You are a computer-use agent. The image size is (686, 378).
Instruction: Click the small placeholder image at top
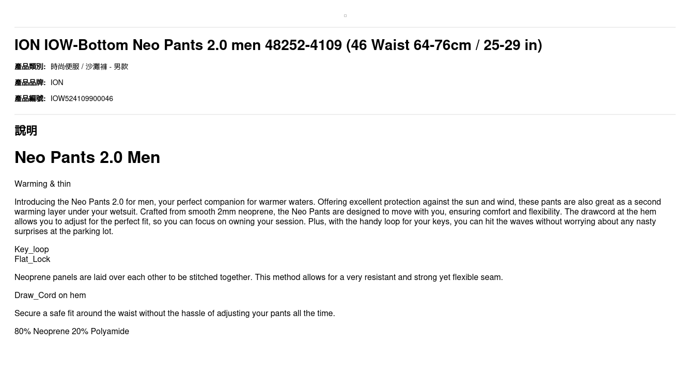pyautogui.click(x=345, y=16)
